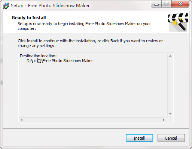Click the D:\pc Free Photo Slideshow Maker path
This screenshot has height=149, width=192.
[60, 61]
